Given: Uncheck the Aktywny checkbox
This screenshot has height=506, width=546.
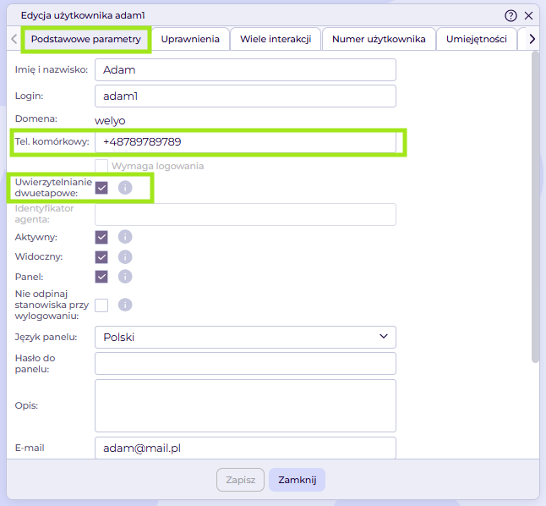Looking at the screenshot, I should pyautogui.click(x=101, y=237).
